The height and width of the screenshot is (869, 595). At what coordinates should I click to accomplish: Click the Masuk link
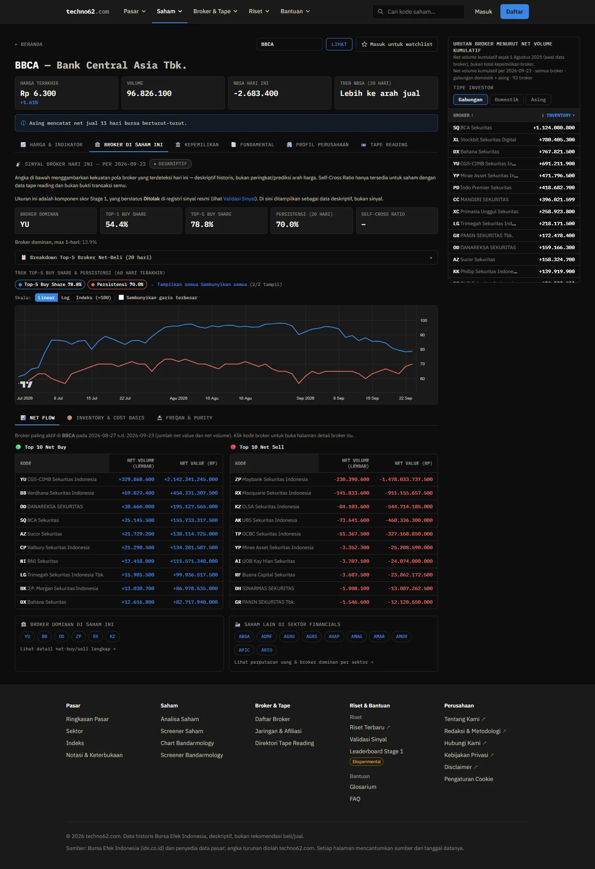pos(483,12)
